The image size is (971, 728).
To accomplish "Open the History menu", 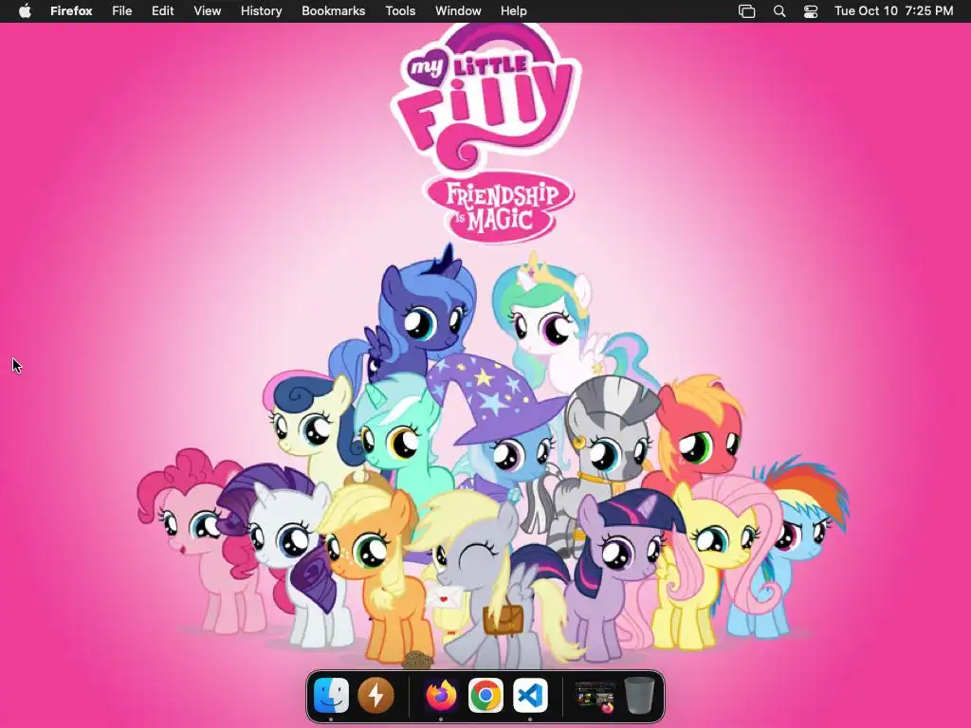I will pyautogui.click(x=262, y=11).
